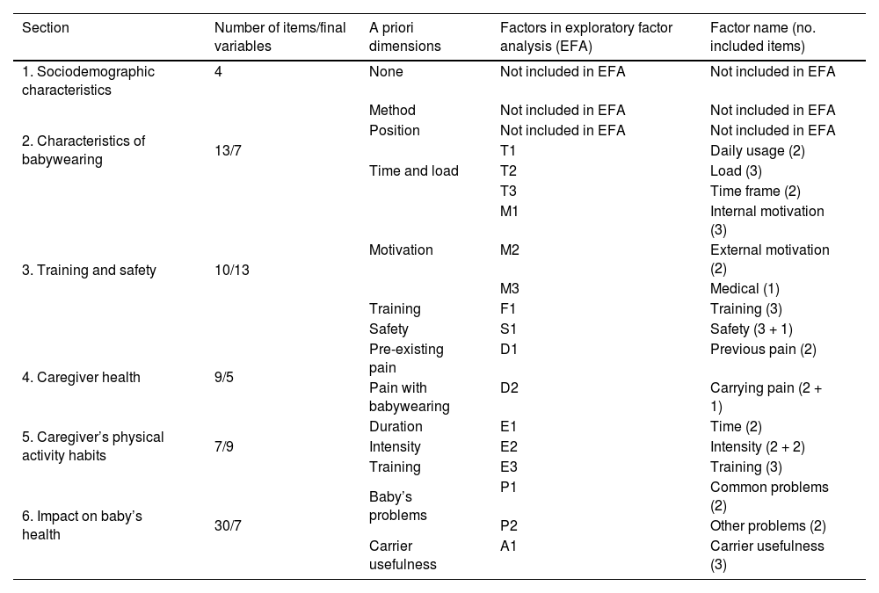
Task: Select the "T1" factor cell
Action: pos(508,150)
